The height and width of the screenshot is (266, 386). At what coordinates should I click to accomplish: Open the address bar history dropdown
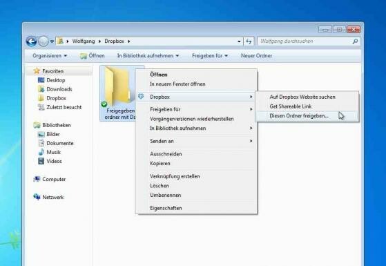pyautogui.click(x=239, y=41)
